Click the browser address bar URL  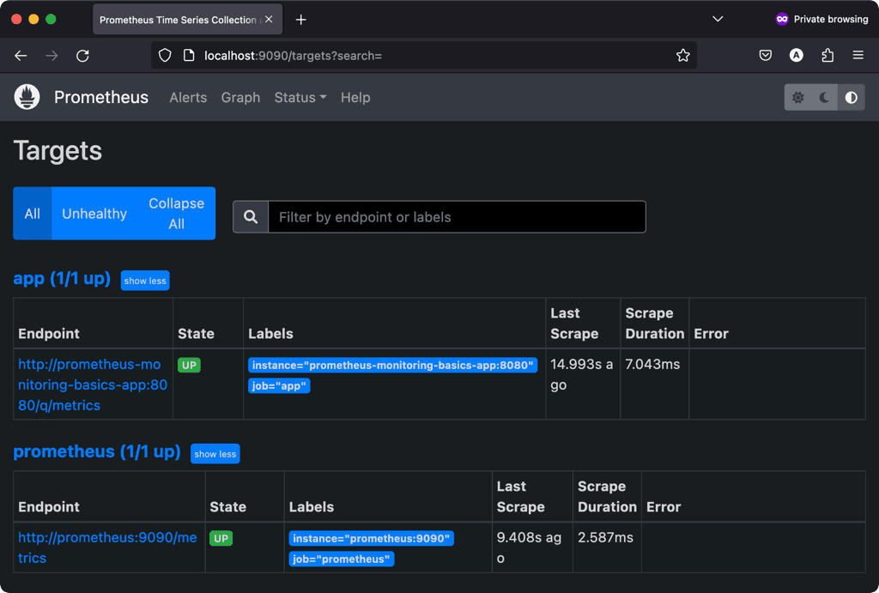click(x=293, y=56)
